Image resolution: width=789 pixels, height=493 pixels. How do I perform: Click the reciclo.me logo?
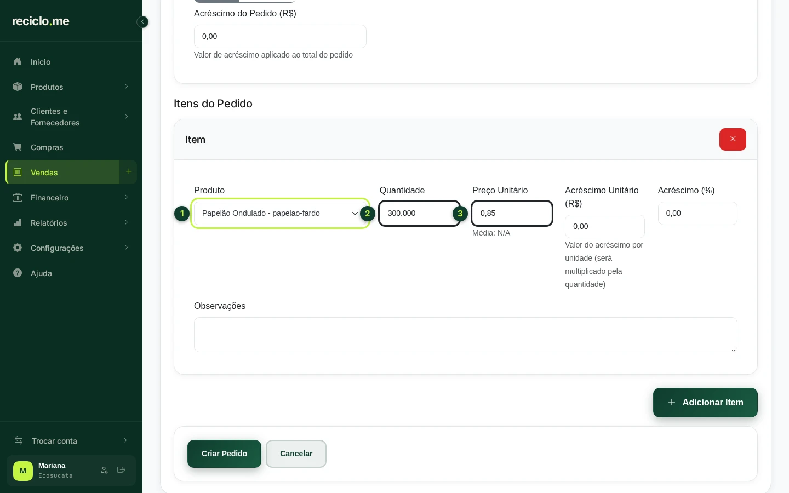click(41, 21)
